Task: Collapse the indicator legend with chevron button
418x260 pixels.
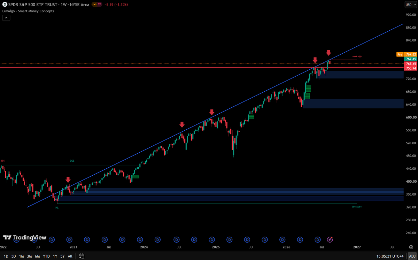Action: pos(6,18)
